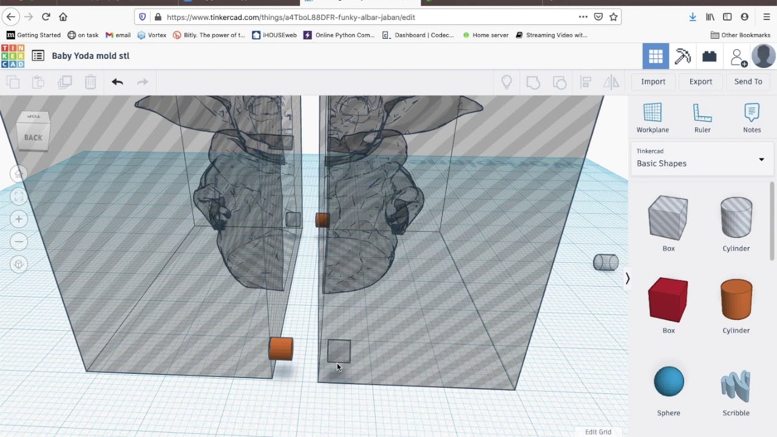Click the shapes panel scrollbar

772,221
